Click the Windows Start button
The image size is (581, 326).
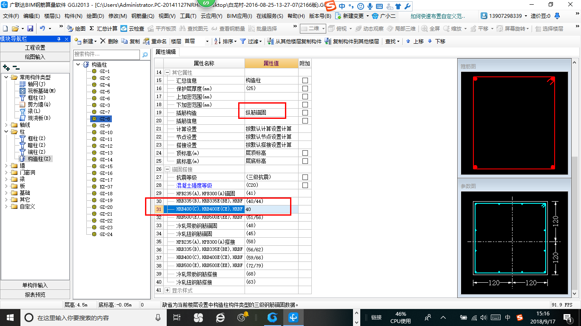point(10,317)
